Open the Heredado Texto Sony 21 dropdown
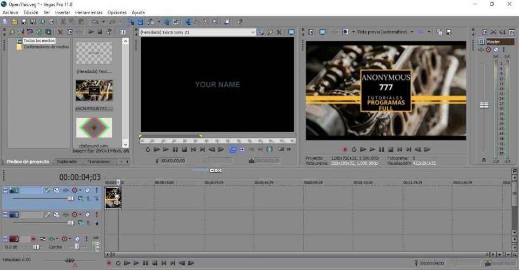The width and height of the screenshot is (519, 270). click(252, 32)
